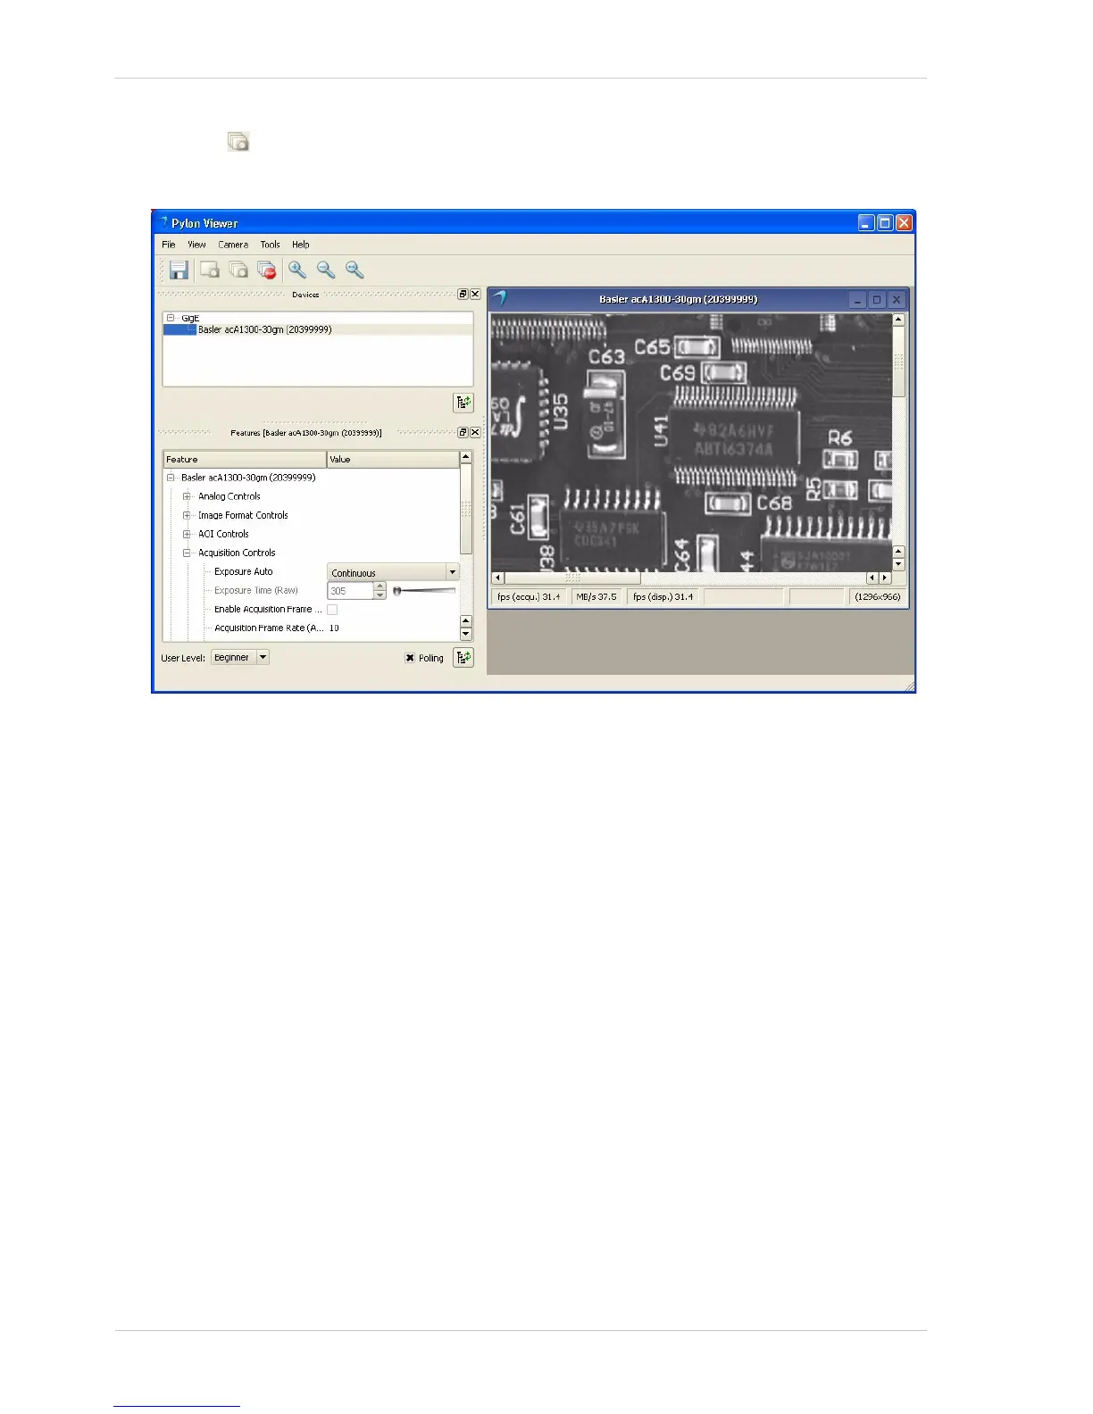Expand the Analog Controls node

click(188, 496)
